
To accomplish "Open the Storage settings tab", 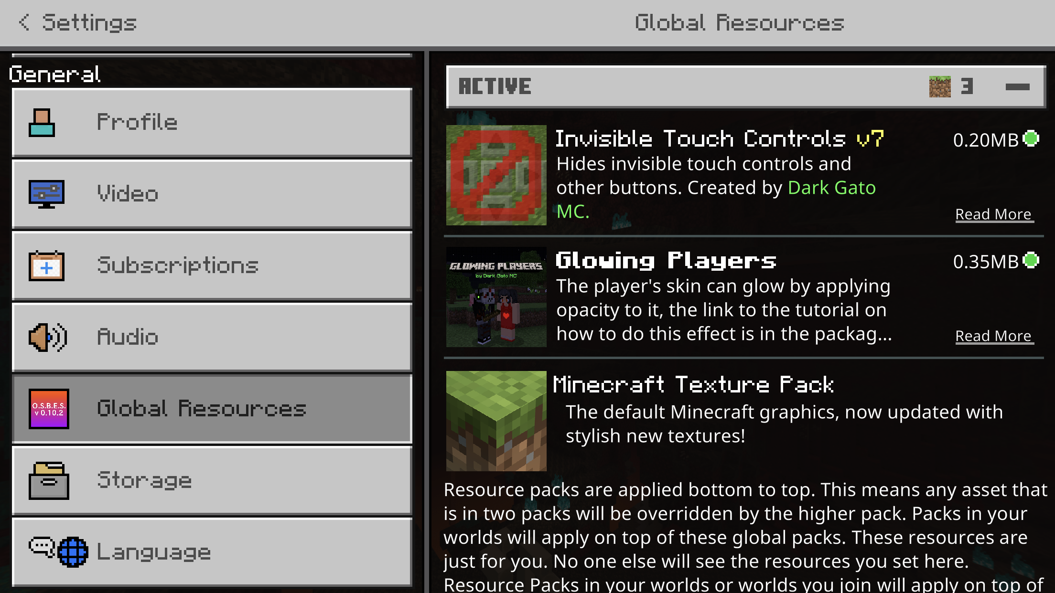I will coord(212,480).
